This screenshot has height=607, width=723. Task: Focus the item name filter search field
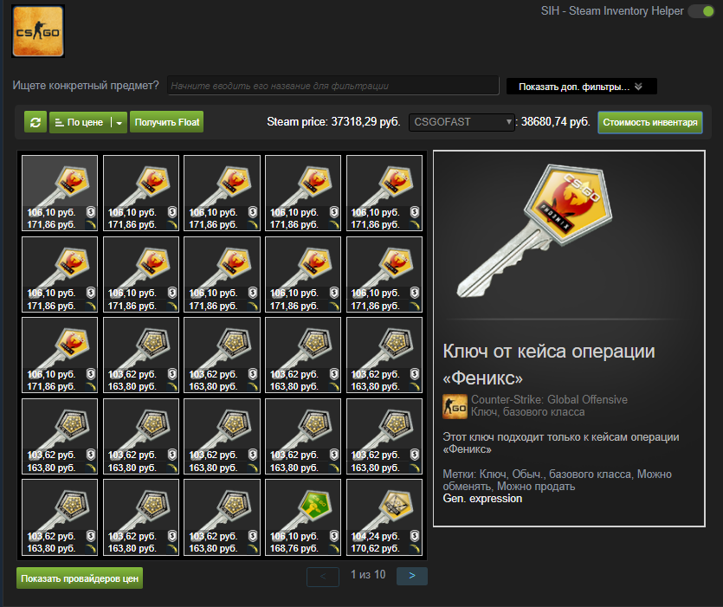click(x=333, y=86)
